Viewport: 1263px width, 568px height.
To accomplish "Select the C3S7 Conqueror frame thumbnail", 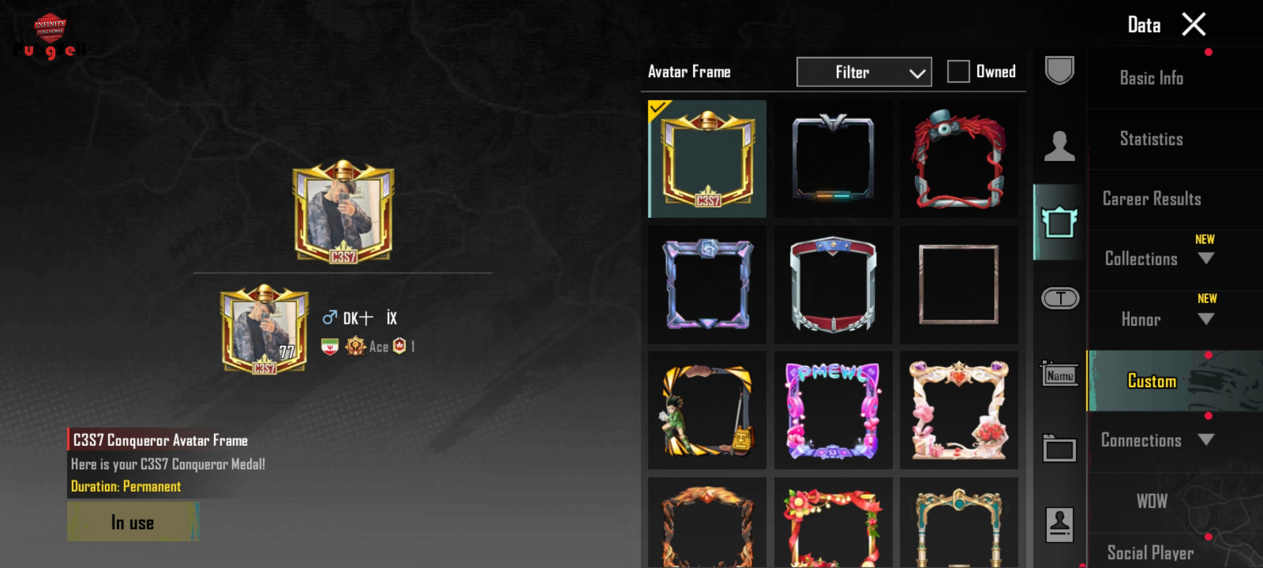I will coord(707,159).
